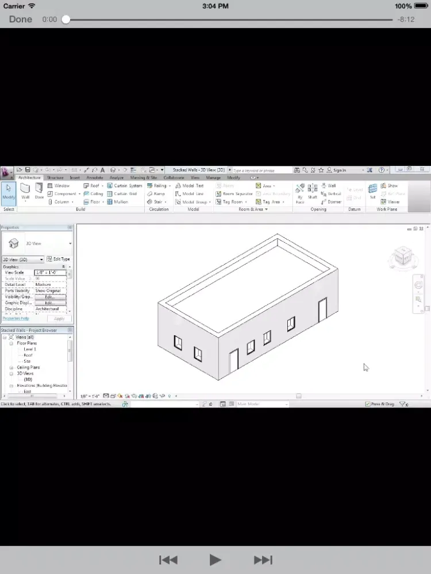Select the Model Text tool

(x=189, y=185)
